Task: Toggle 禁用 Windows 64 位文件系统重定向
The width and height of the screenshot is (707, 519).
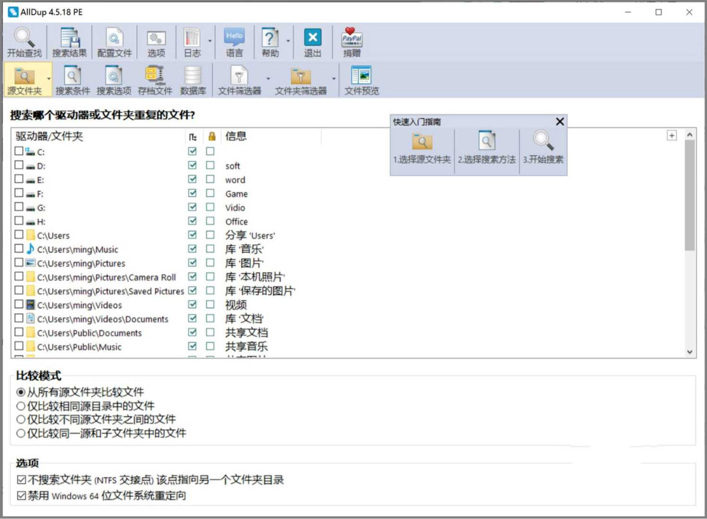Action: tap(22, 496)
